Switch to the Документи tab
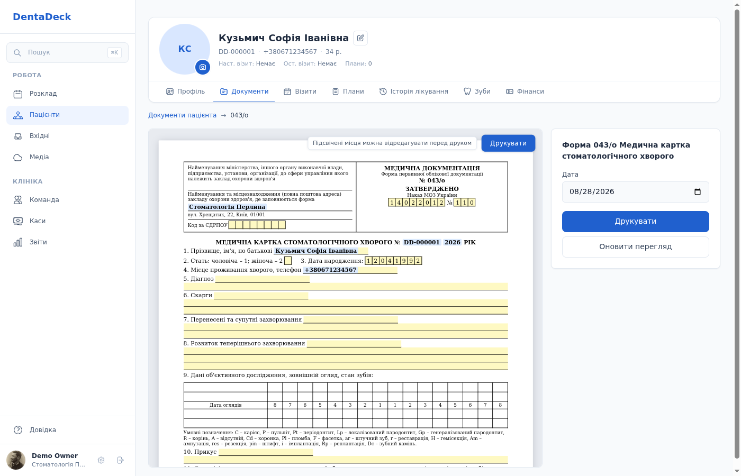Screen dimensions: 741x476 point(244,91)
